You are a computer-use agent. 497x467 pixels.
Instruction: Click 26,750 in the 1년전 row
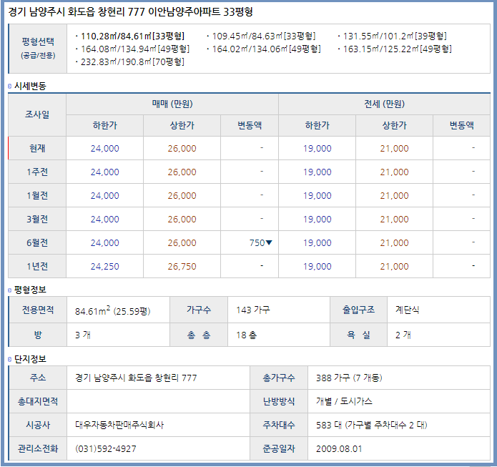tap(182, 266)
